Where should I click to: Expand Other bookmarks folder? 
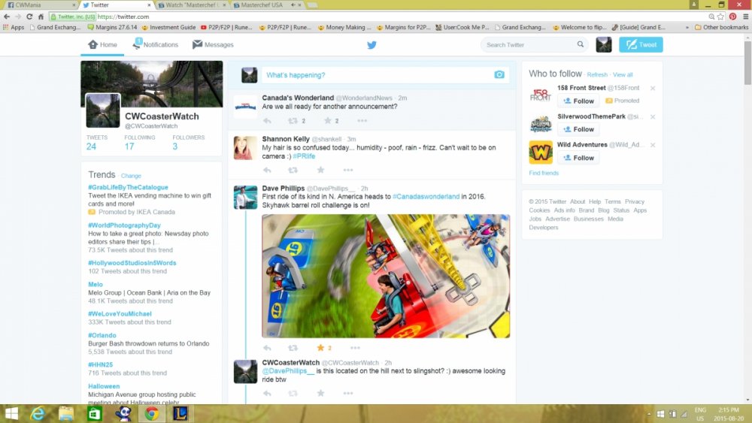(x=721, y=27)
